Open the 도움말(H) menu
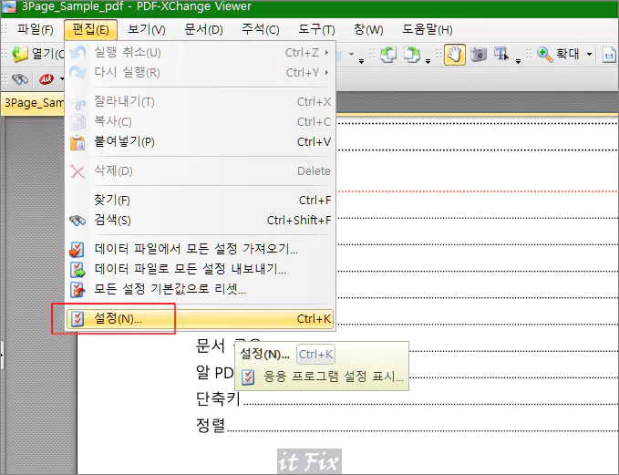619x475 pixels. click(428, 29)
